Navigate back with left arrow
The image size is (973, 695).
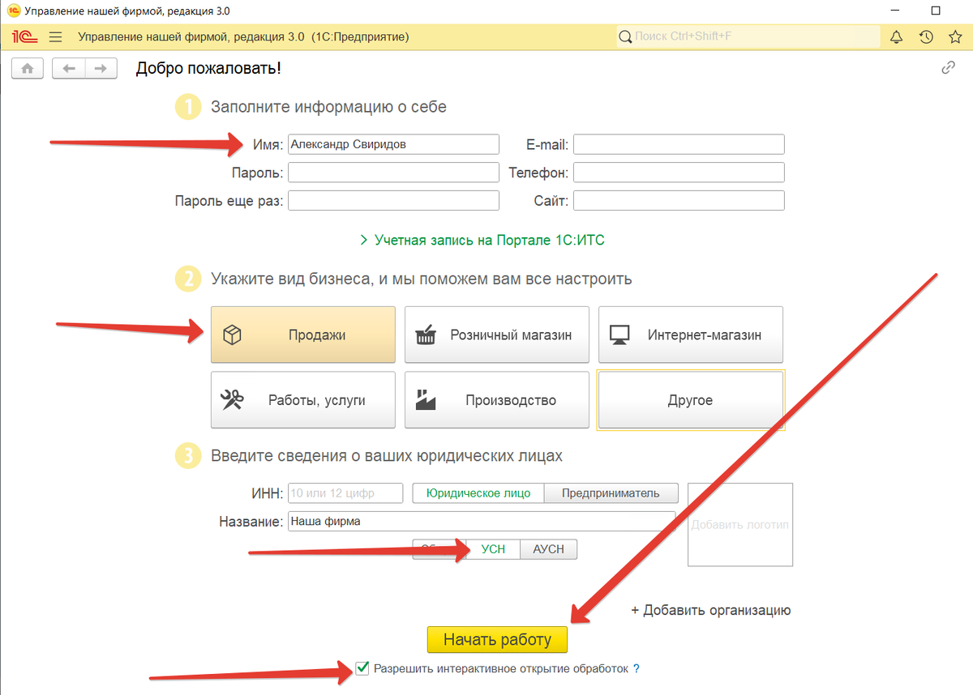click(69, 69)
